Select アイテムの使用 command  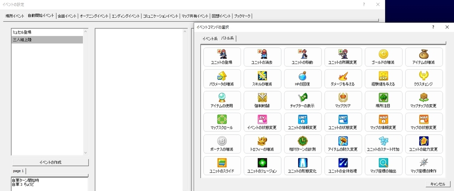[x=222, y=101]
